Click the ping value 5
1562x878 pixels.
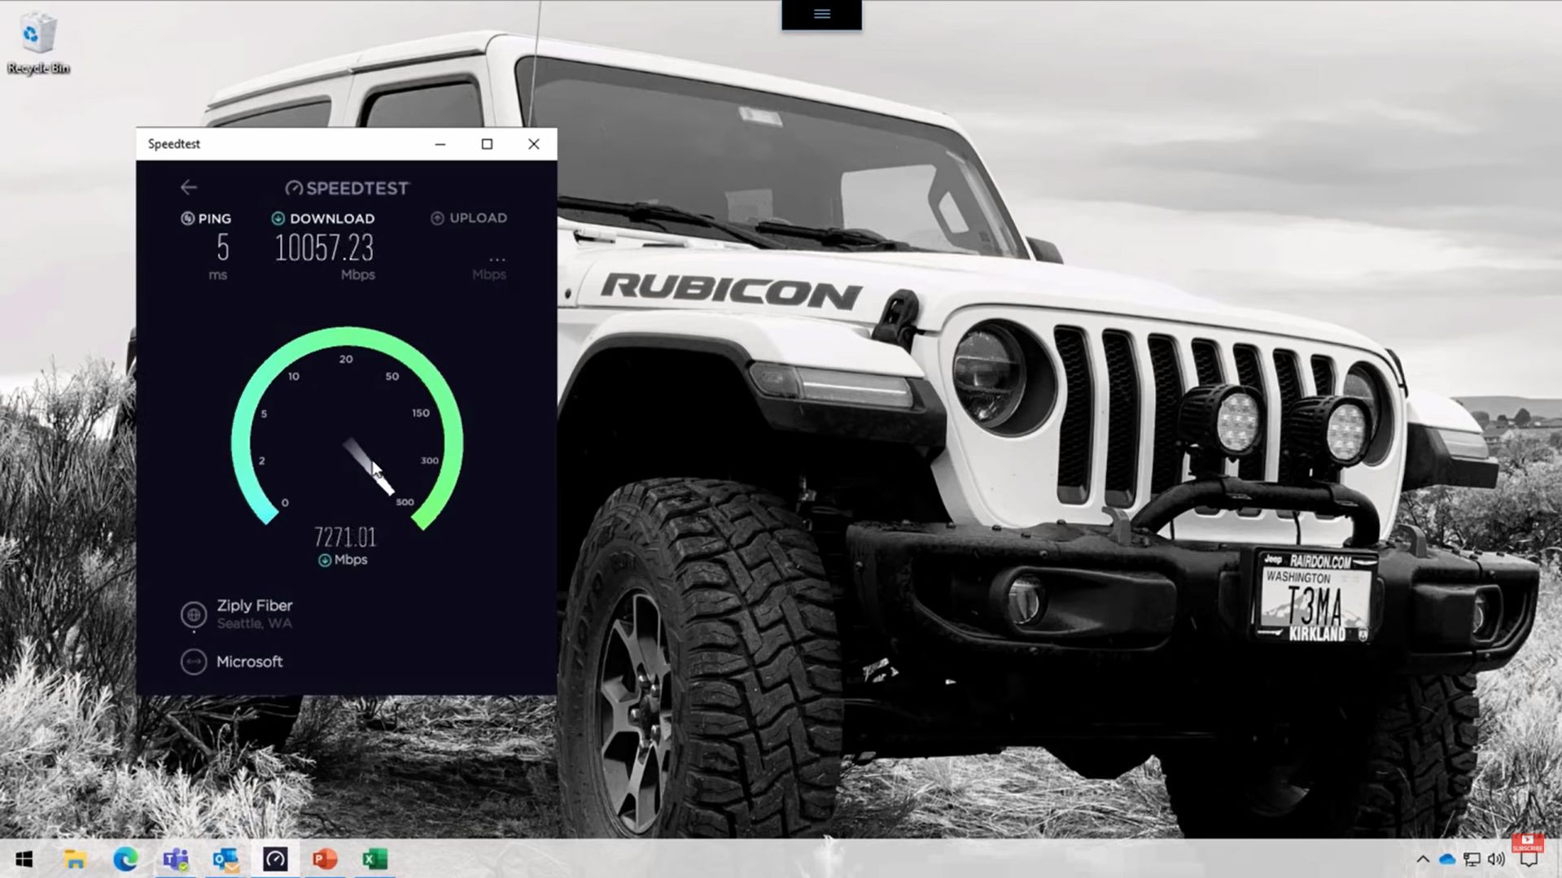pos(222,247)
